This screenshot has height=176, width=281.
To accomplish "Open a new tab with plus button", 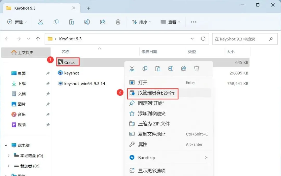I will click(88, 8).
